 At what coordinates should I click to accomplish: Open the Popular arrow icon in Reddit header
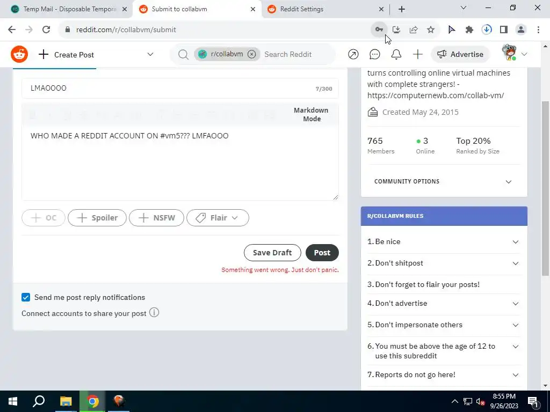click(x=353, y=54)
